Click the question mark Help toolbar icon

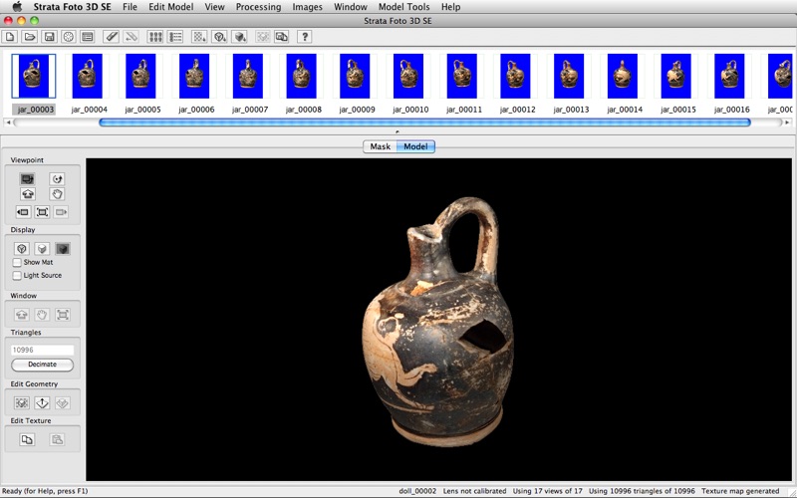(304, 37)
